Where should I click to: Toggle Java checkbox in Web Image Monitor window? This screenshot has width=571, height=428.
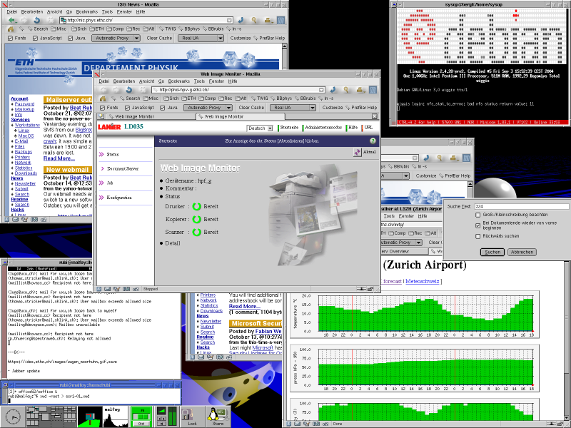163,108
